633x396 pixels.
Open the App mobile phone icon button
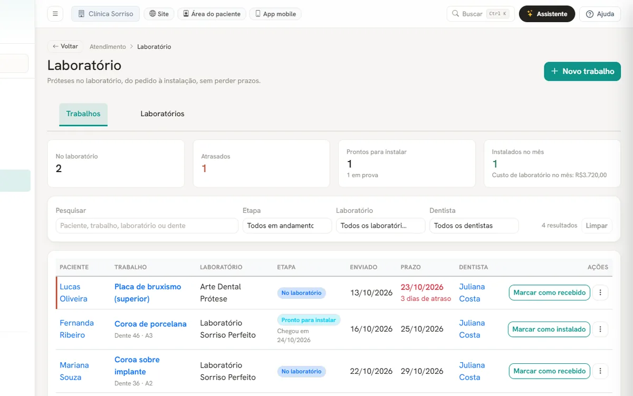pos(275,14)
